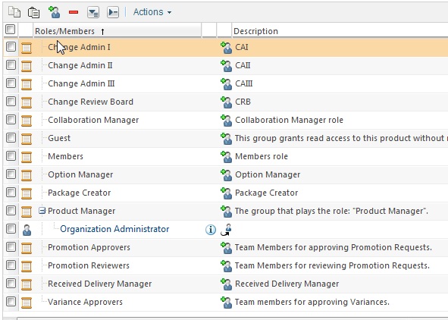
Task: Click info icon beside Organization Administrator
Action: (x=211, y=230)
